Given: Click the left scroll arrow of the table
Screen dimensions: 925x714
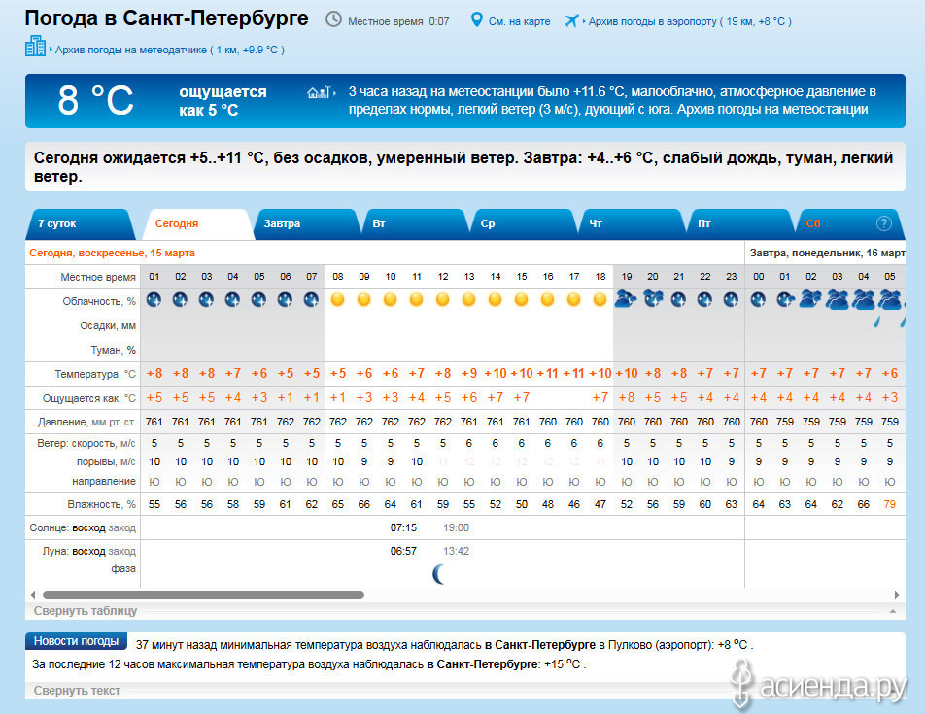Looking at the screenshot, I should tap(32, 595).
